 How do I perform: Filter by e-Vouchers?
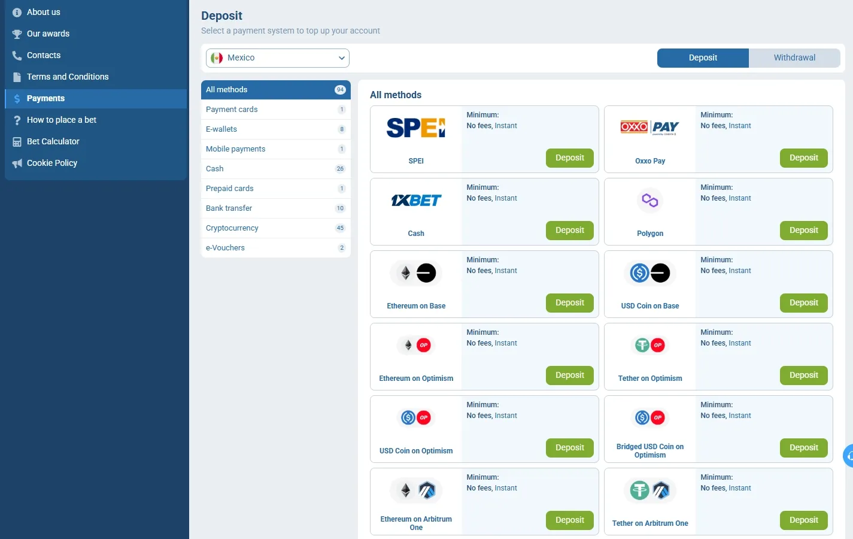(x=276, y=248)
